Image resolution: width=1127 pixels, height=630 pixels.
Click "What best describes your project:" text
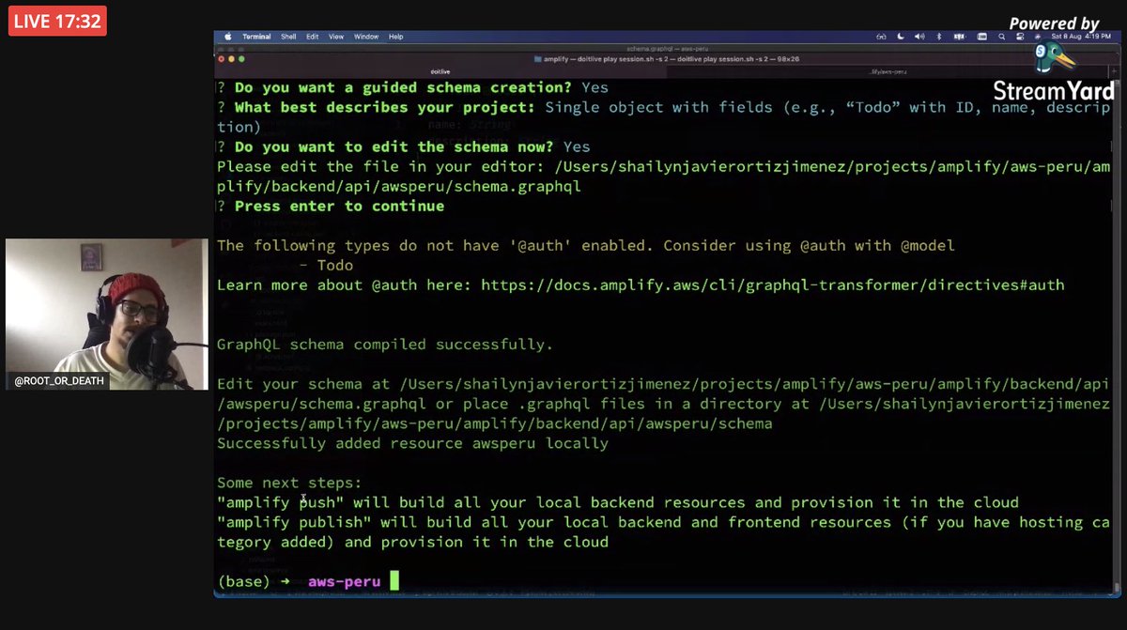click(385, 107)
